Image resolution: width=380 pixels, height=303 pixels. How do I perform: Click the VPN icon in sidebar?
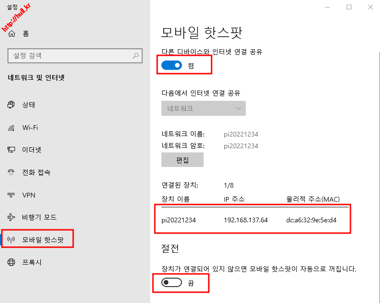(x=12, y=195)
